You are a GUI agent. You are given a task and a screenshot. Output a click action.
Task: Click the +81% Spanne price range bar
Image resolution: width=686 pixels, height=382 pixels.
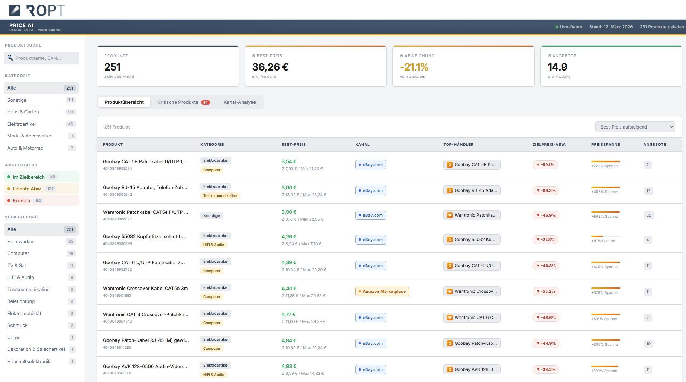[x=605, y=236]
